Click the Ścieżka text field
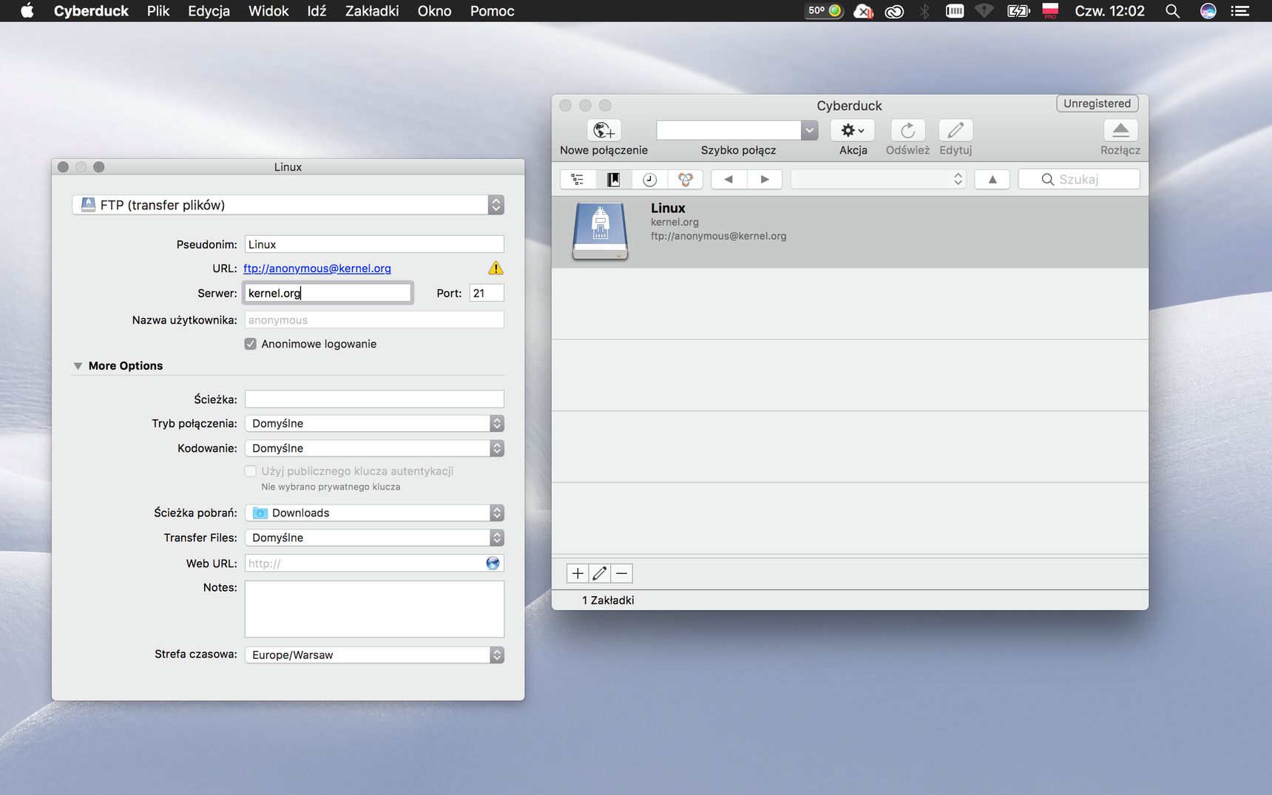 pyautogui.click(x=374, y=399)
